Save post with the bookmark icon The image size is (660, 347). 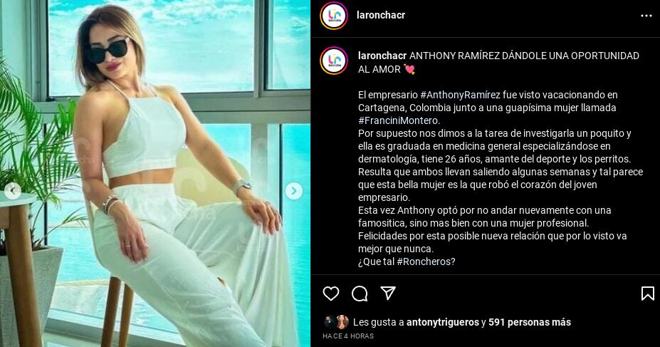tap(647, 294)
